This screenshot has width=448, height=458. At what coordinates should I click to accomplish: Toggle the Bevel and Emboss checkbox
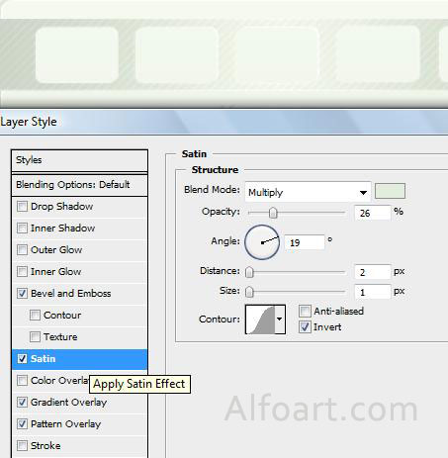22,294
